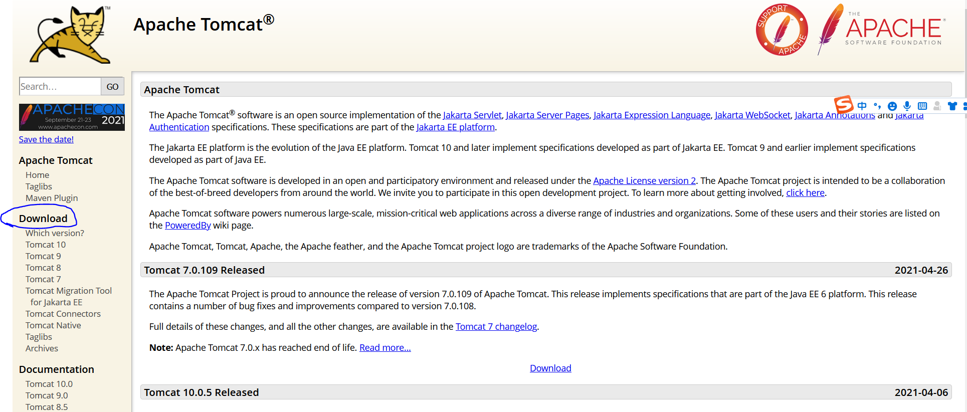Click the Tomcat 10.0.5 Released heading
Image resolution: width=967 pixels, height=412 pixels.
(x=202, y=392)
